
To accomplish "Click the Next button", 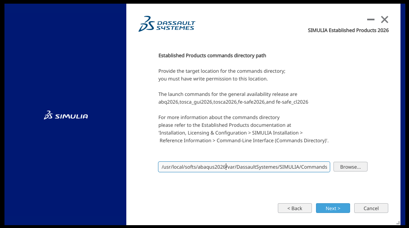I will coord(333,208).
